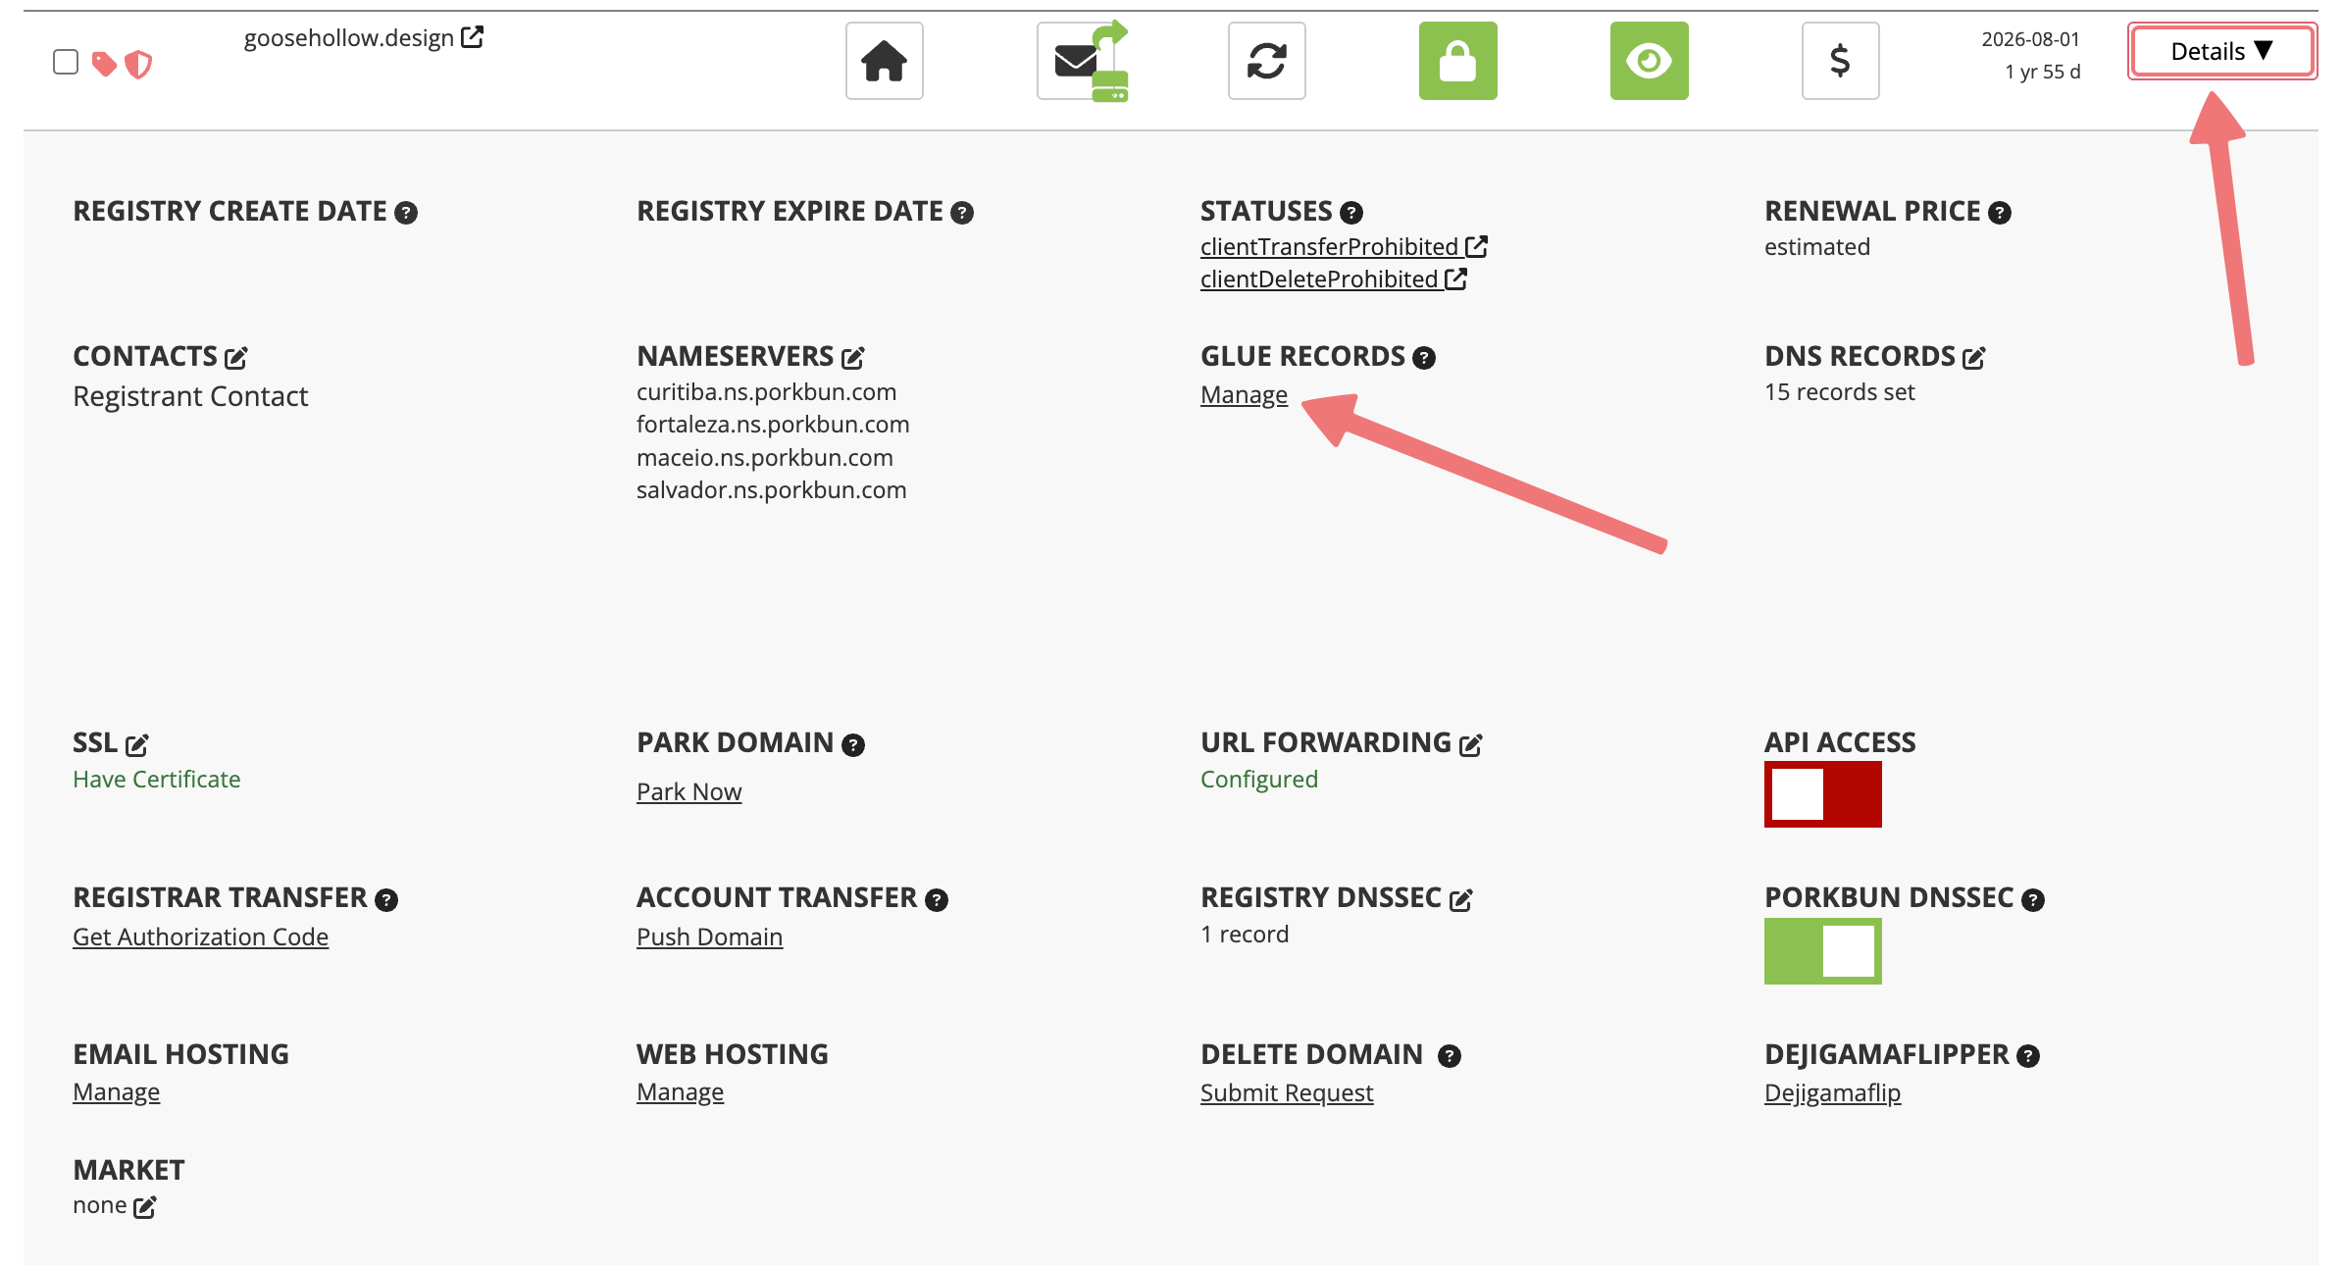The width and height of the screenshot is (2344, 1265).
Task: Click the green domain lock icon
Action: click(1457, 61)
